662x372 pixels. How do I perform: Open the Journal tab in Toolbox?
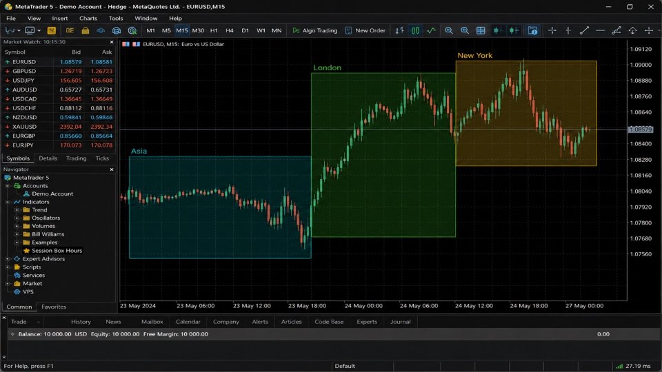click(x=400, y=322)
